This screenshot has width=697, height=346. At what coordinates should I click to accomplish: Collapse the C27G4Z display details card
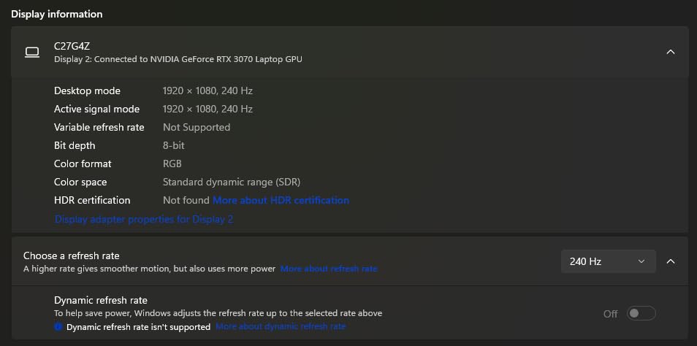pyautogui.click(x=670, y=52)
